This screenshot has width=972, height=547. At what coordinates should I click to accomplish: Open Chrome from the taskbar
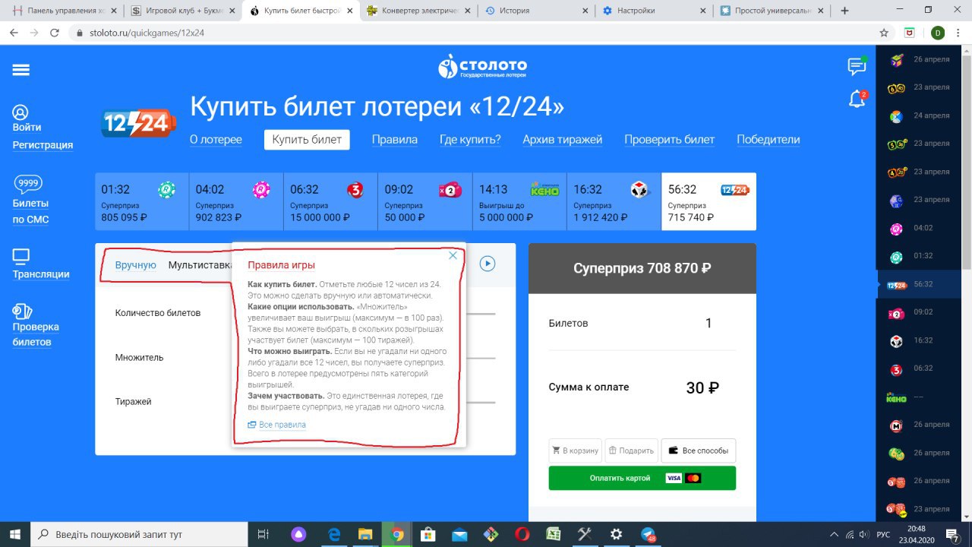click(x=396, y=534)
